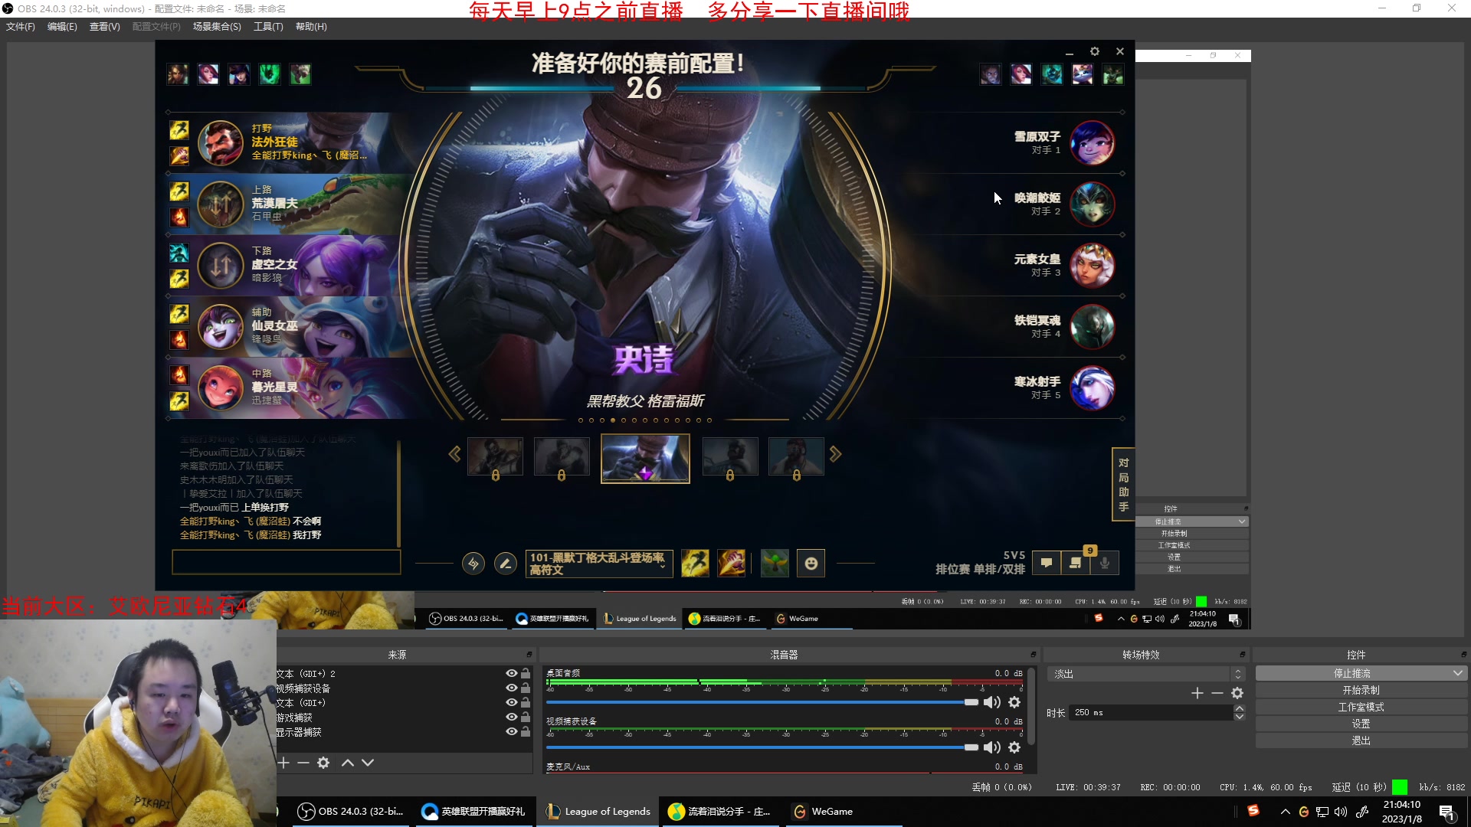
Task: Open the League client settings gear
Action: [x=1095, y=51]
